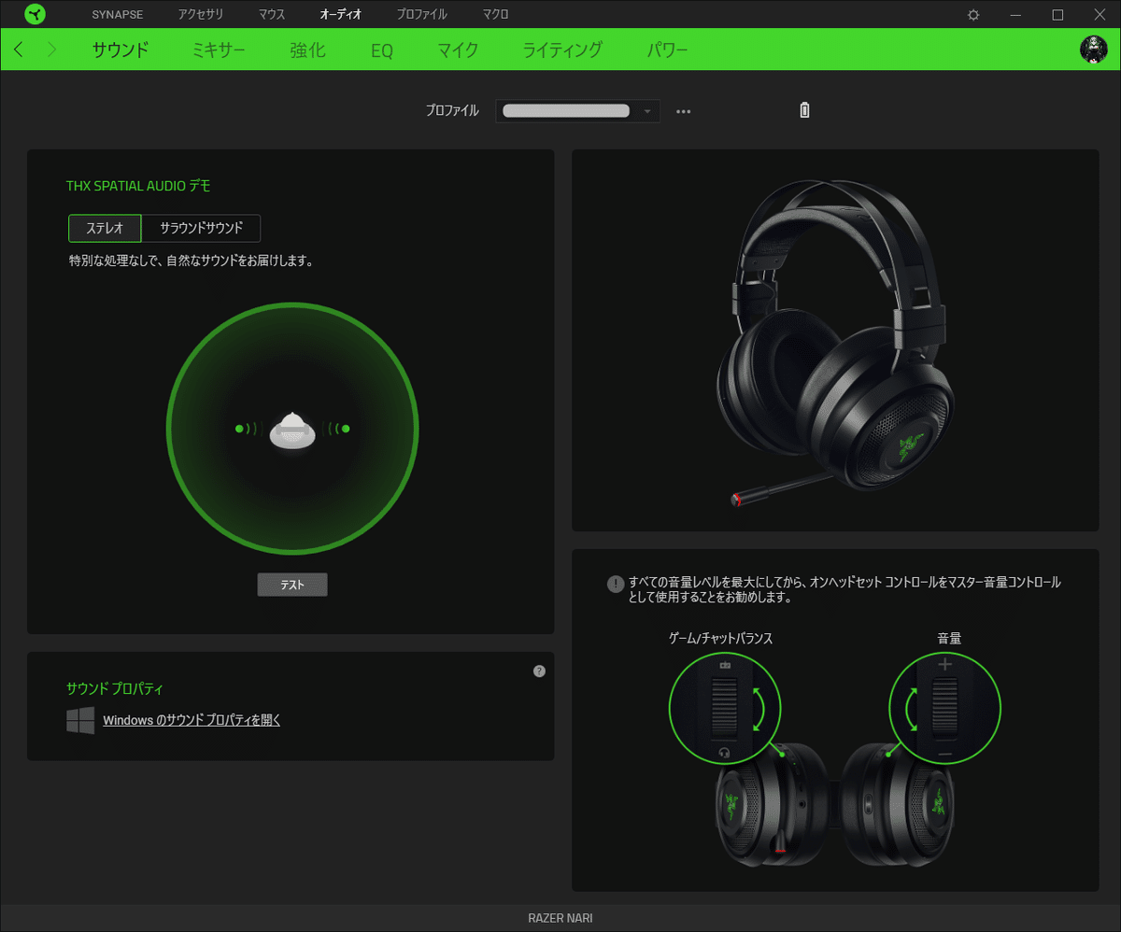Click the battery status icon

pos(804,111)
